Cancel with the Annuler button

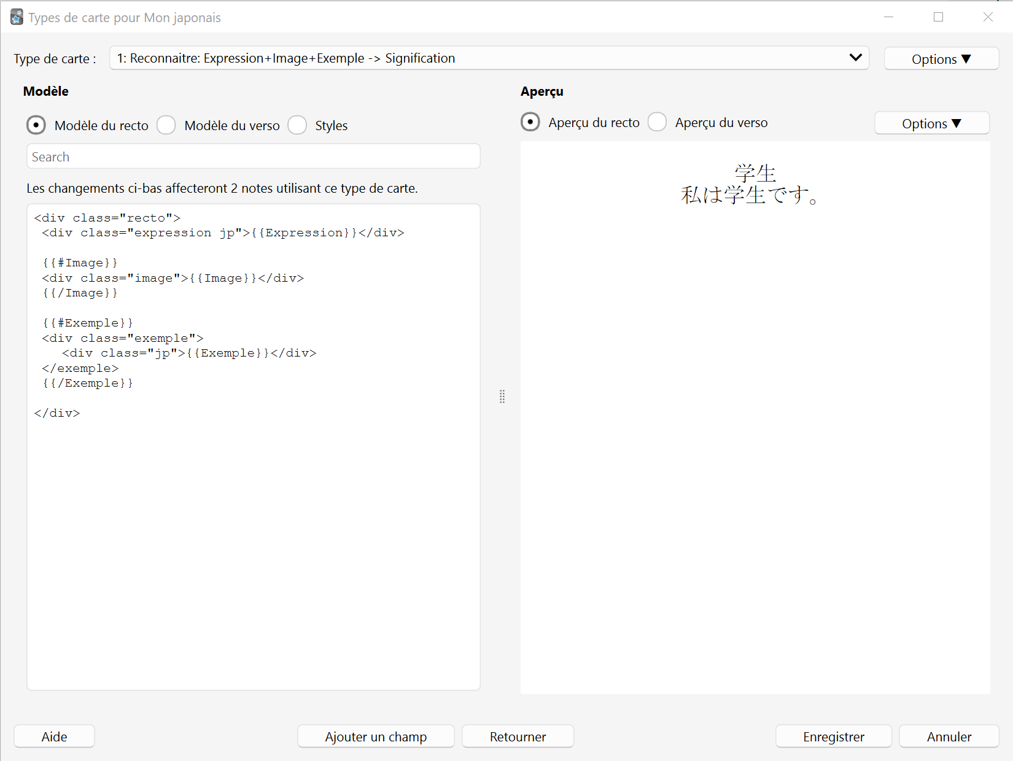[x=949, y=736]
